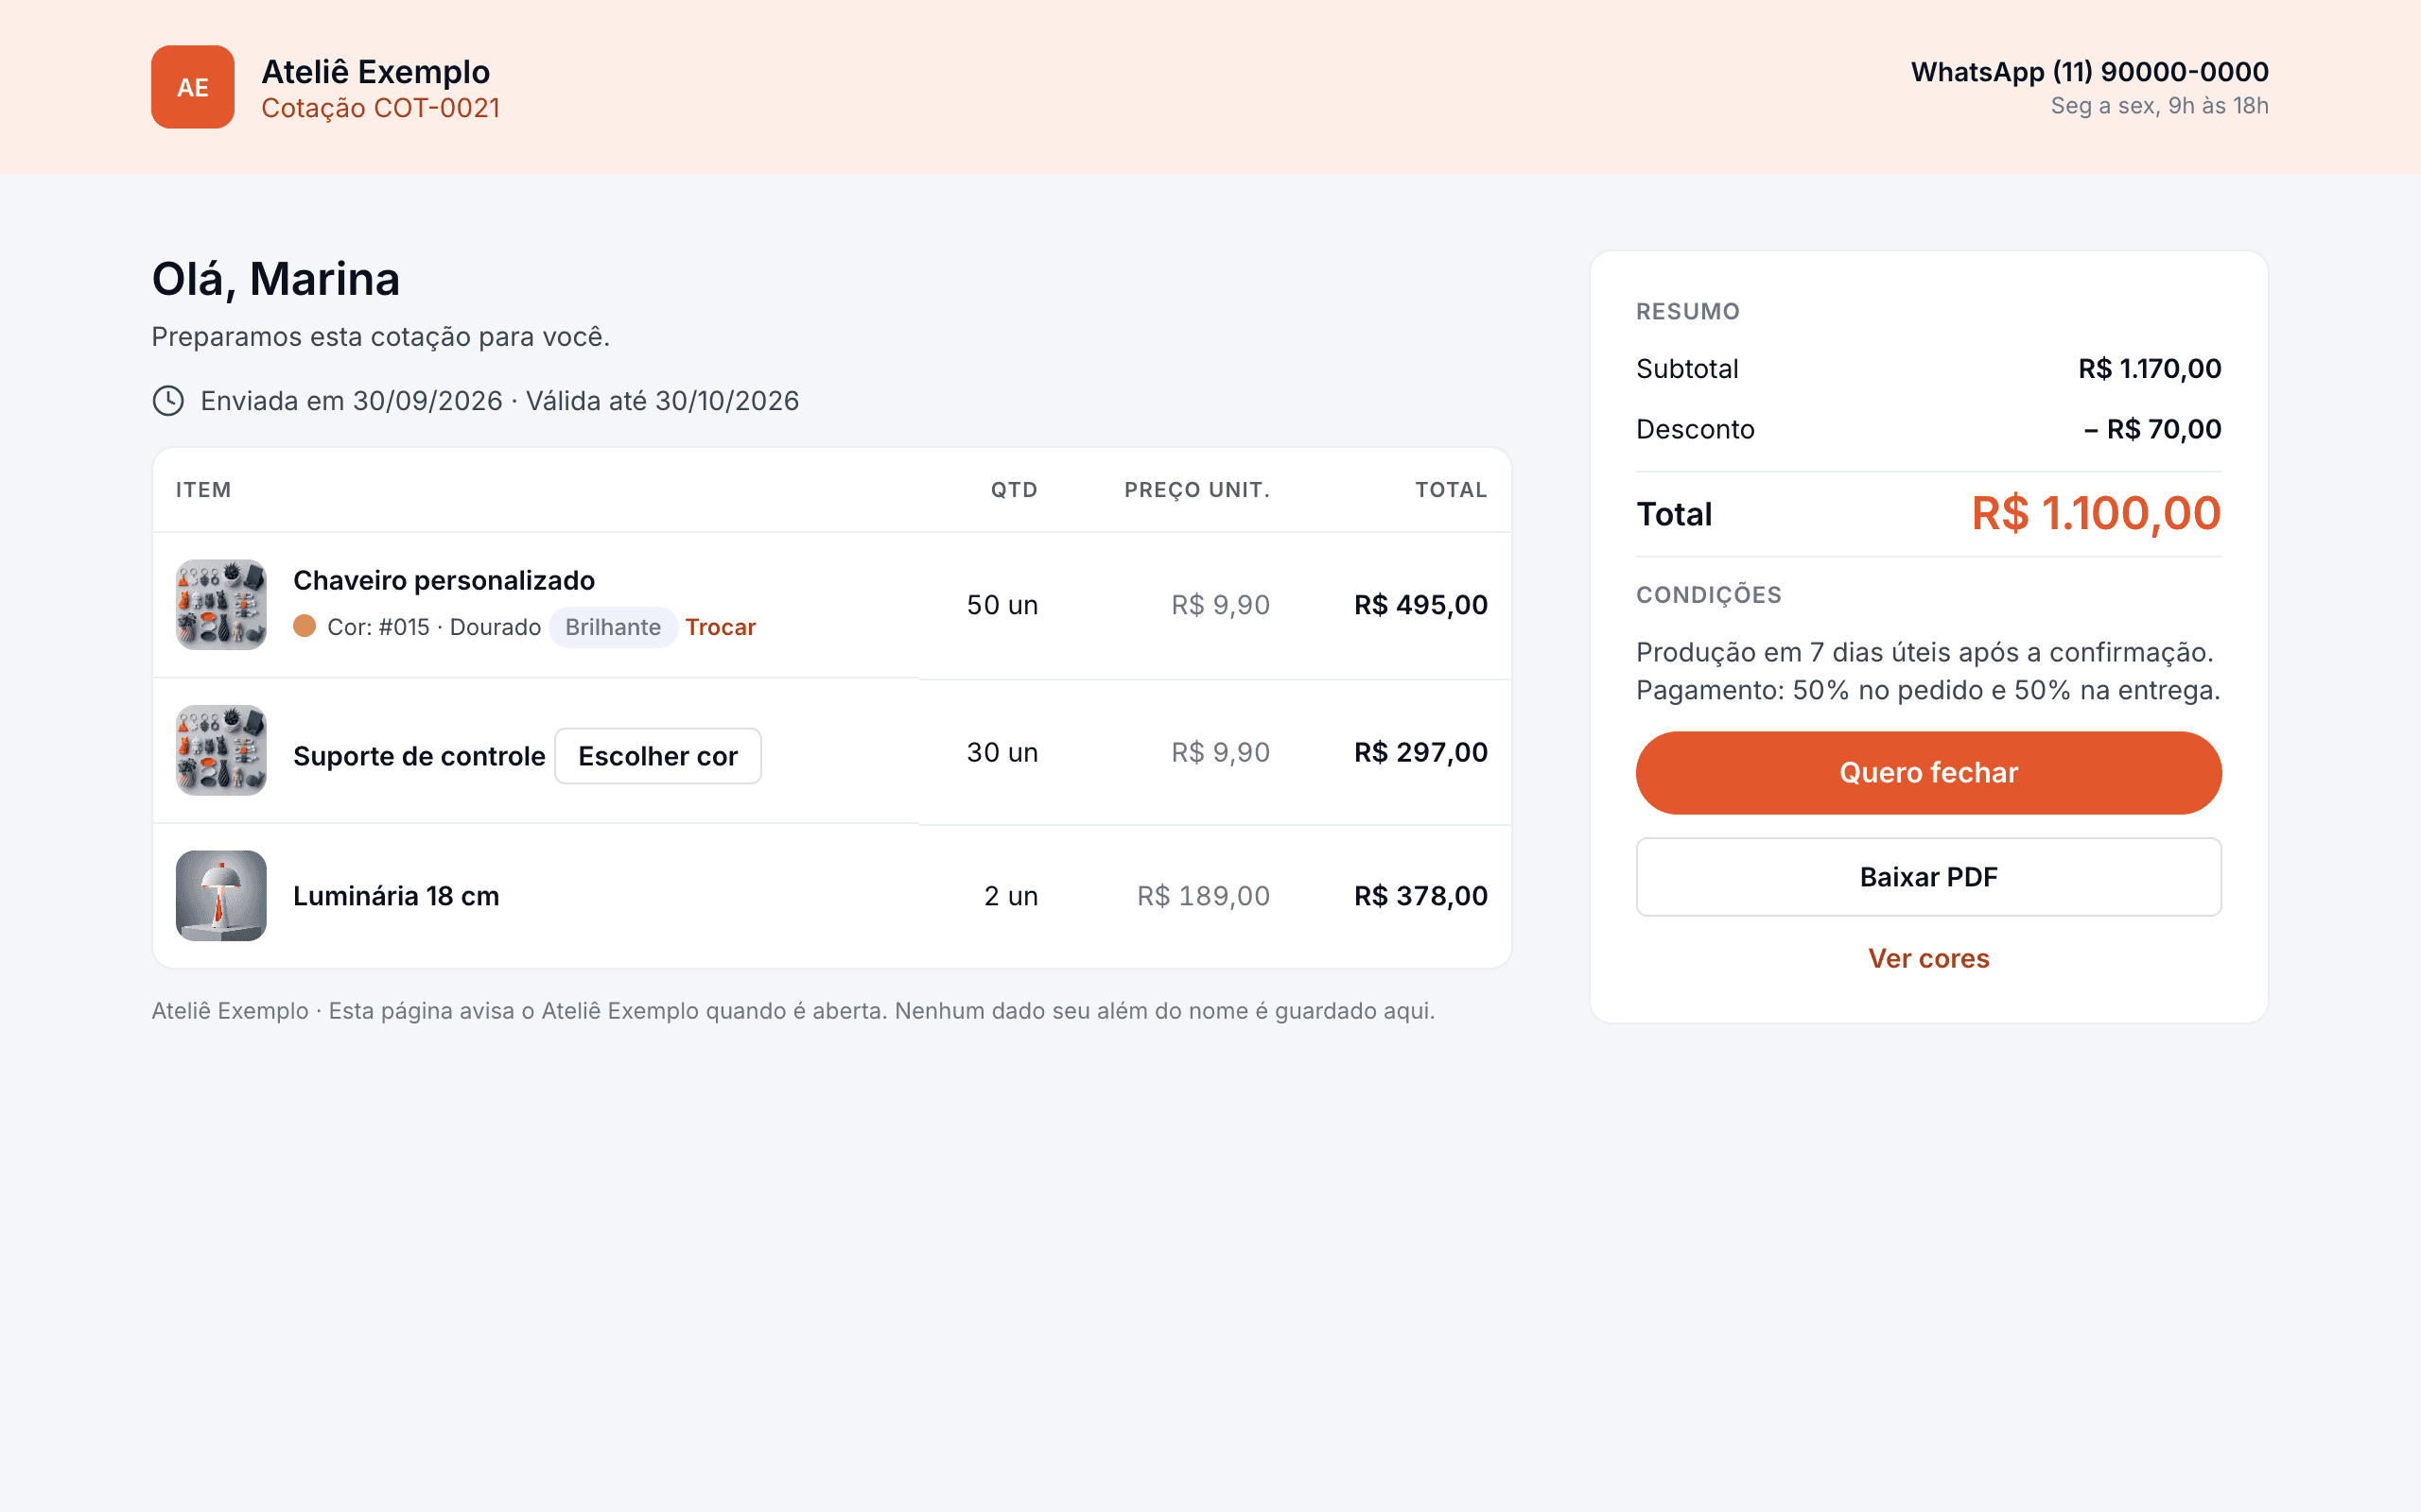This screenshot has width=2421, height=1512.
Task: Click the subtotal value R$ 1.170,00
Action: pos(2149,369)
